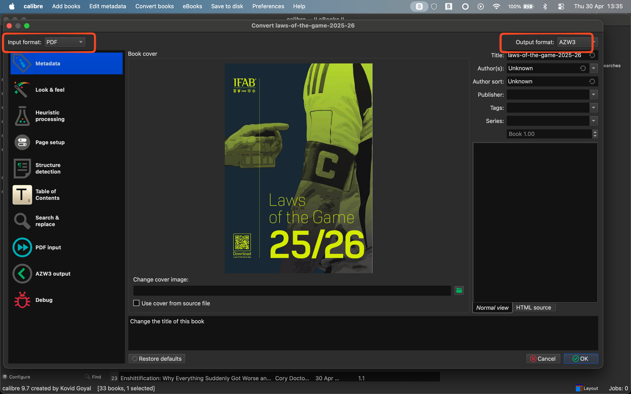Open the Metadata section icon
631x394 pixels.
22,63
